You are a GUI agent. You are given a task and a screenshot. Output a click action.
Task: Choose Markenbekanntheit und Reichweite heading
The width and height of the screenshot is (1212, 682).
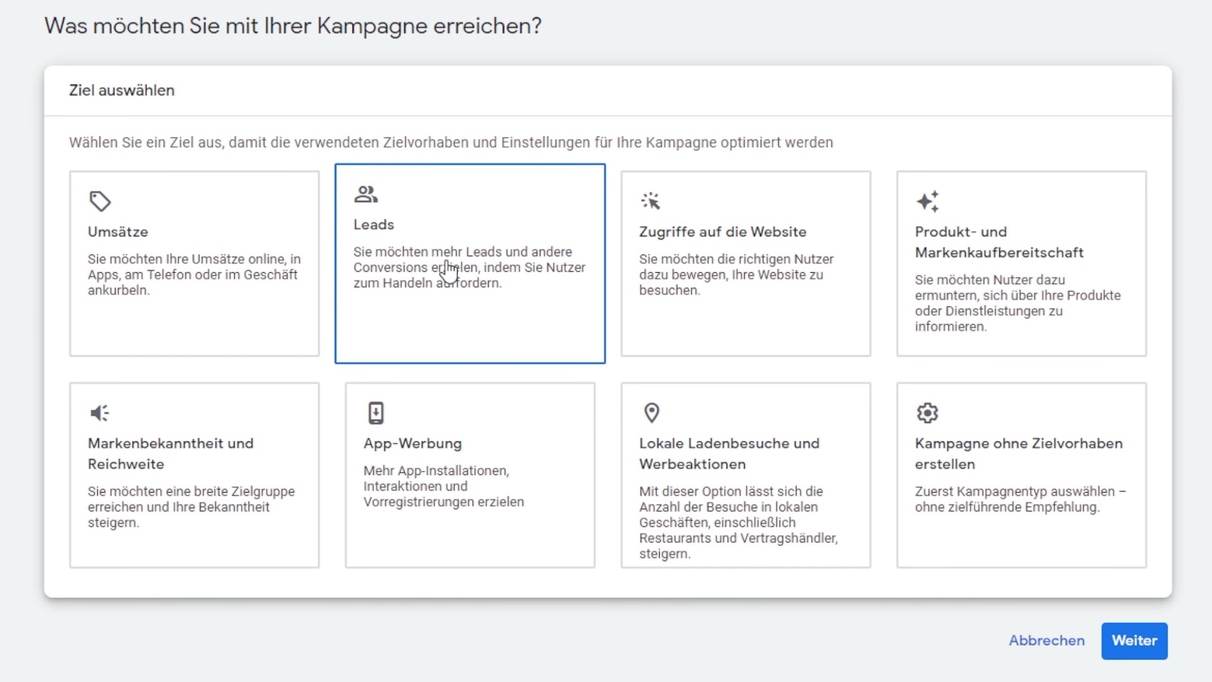(170, 454)
